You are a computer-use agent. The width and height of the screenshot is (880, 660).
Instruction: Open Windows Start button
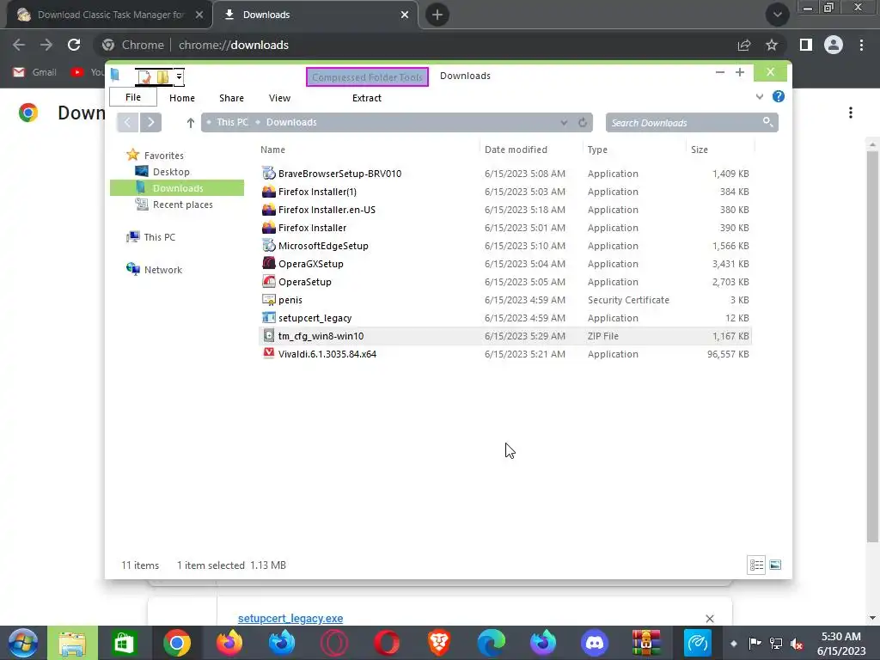point(23,643)
